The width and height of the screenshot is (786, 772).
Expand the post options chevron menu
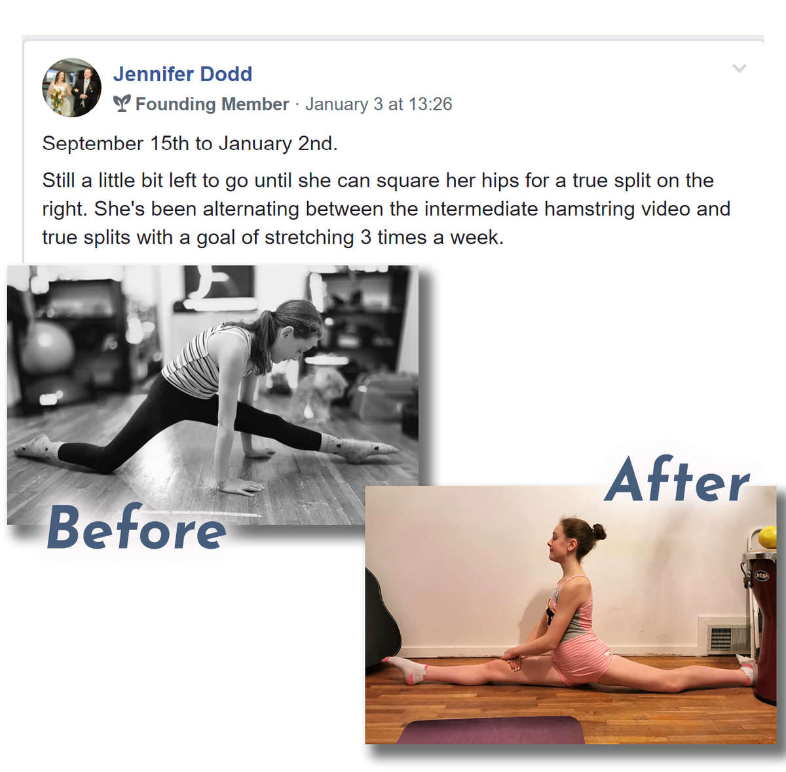[739, 68]
